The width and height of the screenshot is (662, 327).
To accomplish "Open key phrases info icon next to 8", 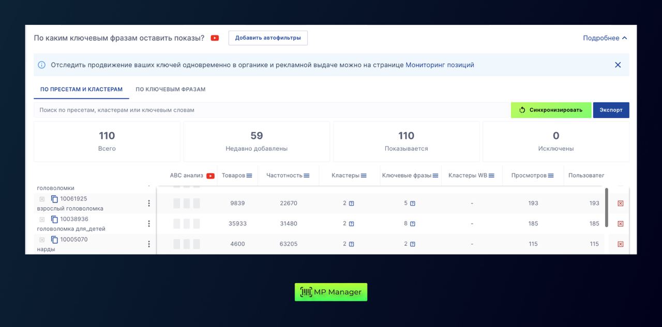I will tap(413, 224).
